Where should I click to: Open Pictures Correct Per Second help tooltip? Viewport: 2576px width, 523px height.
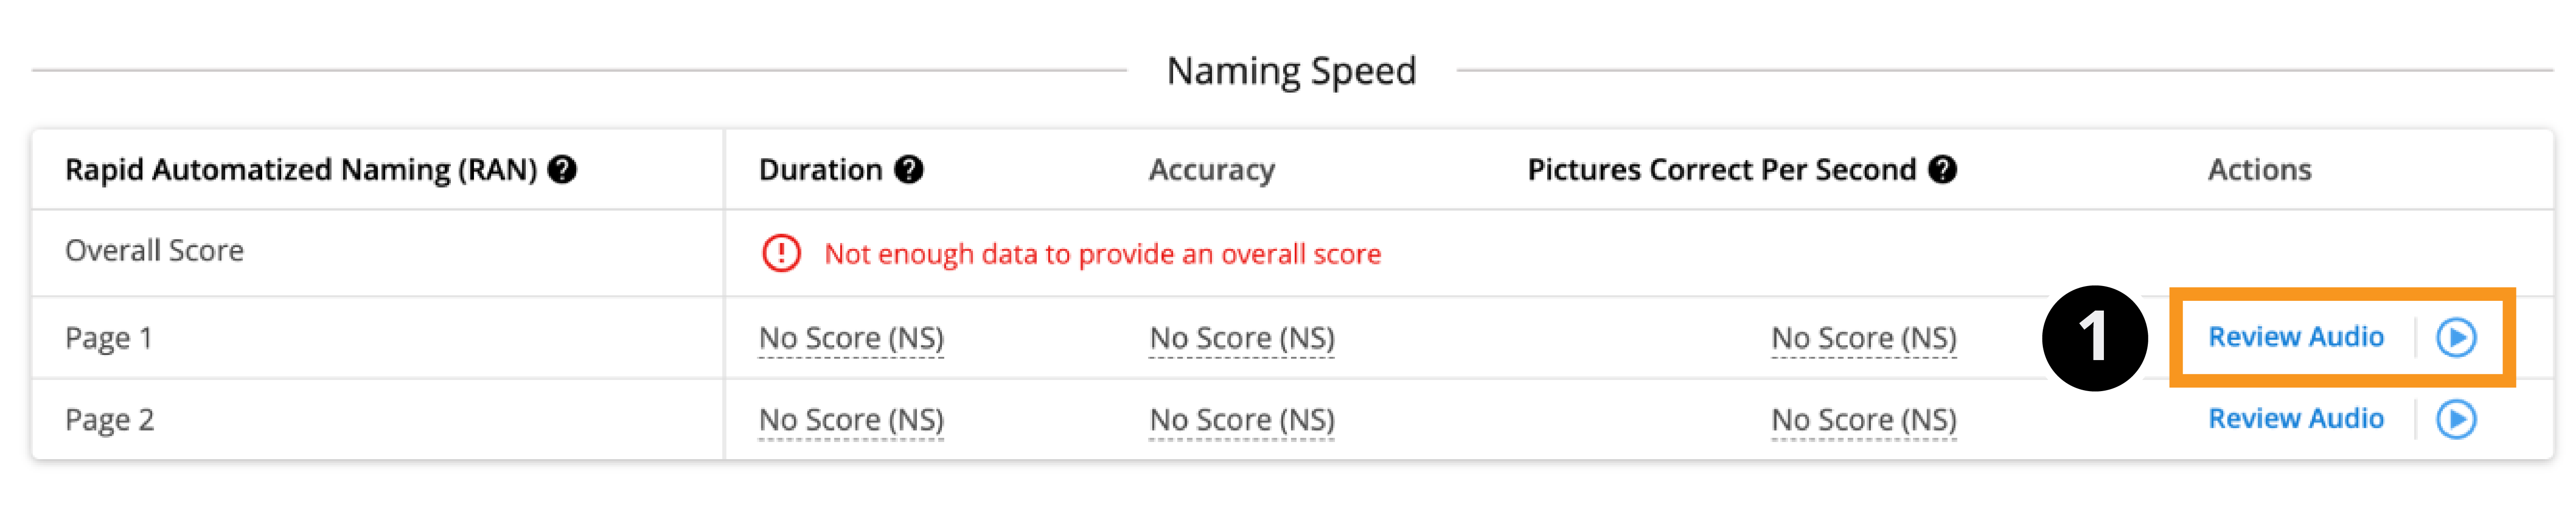coord(1942,170)
